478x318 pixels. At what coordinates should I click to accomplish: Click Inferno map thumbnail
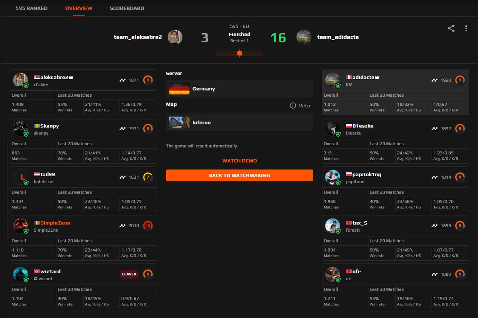tap(179, 123)
